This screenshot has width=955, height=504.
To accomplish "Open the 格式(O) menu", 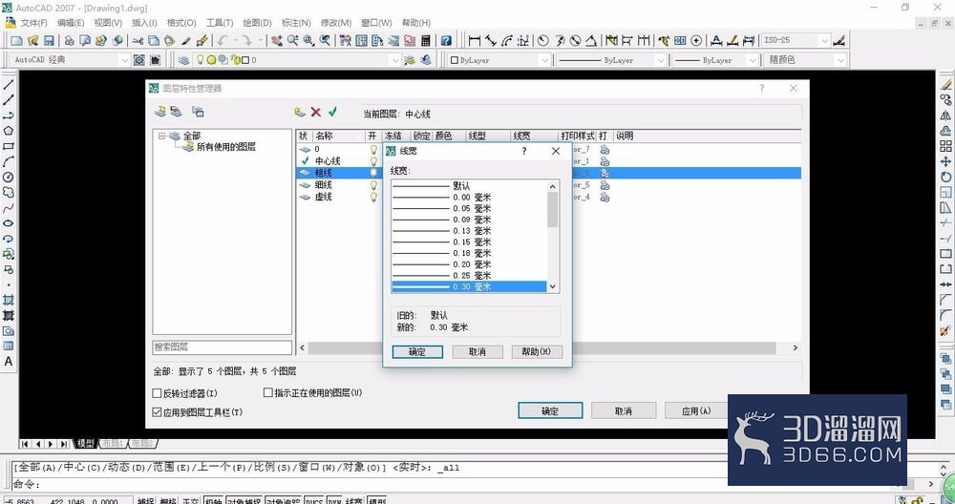I will [x=181, y=23].
